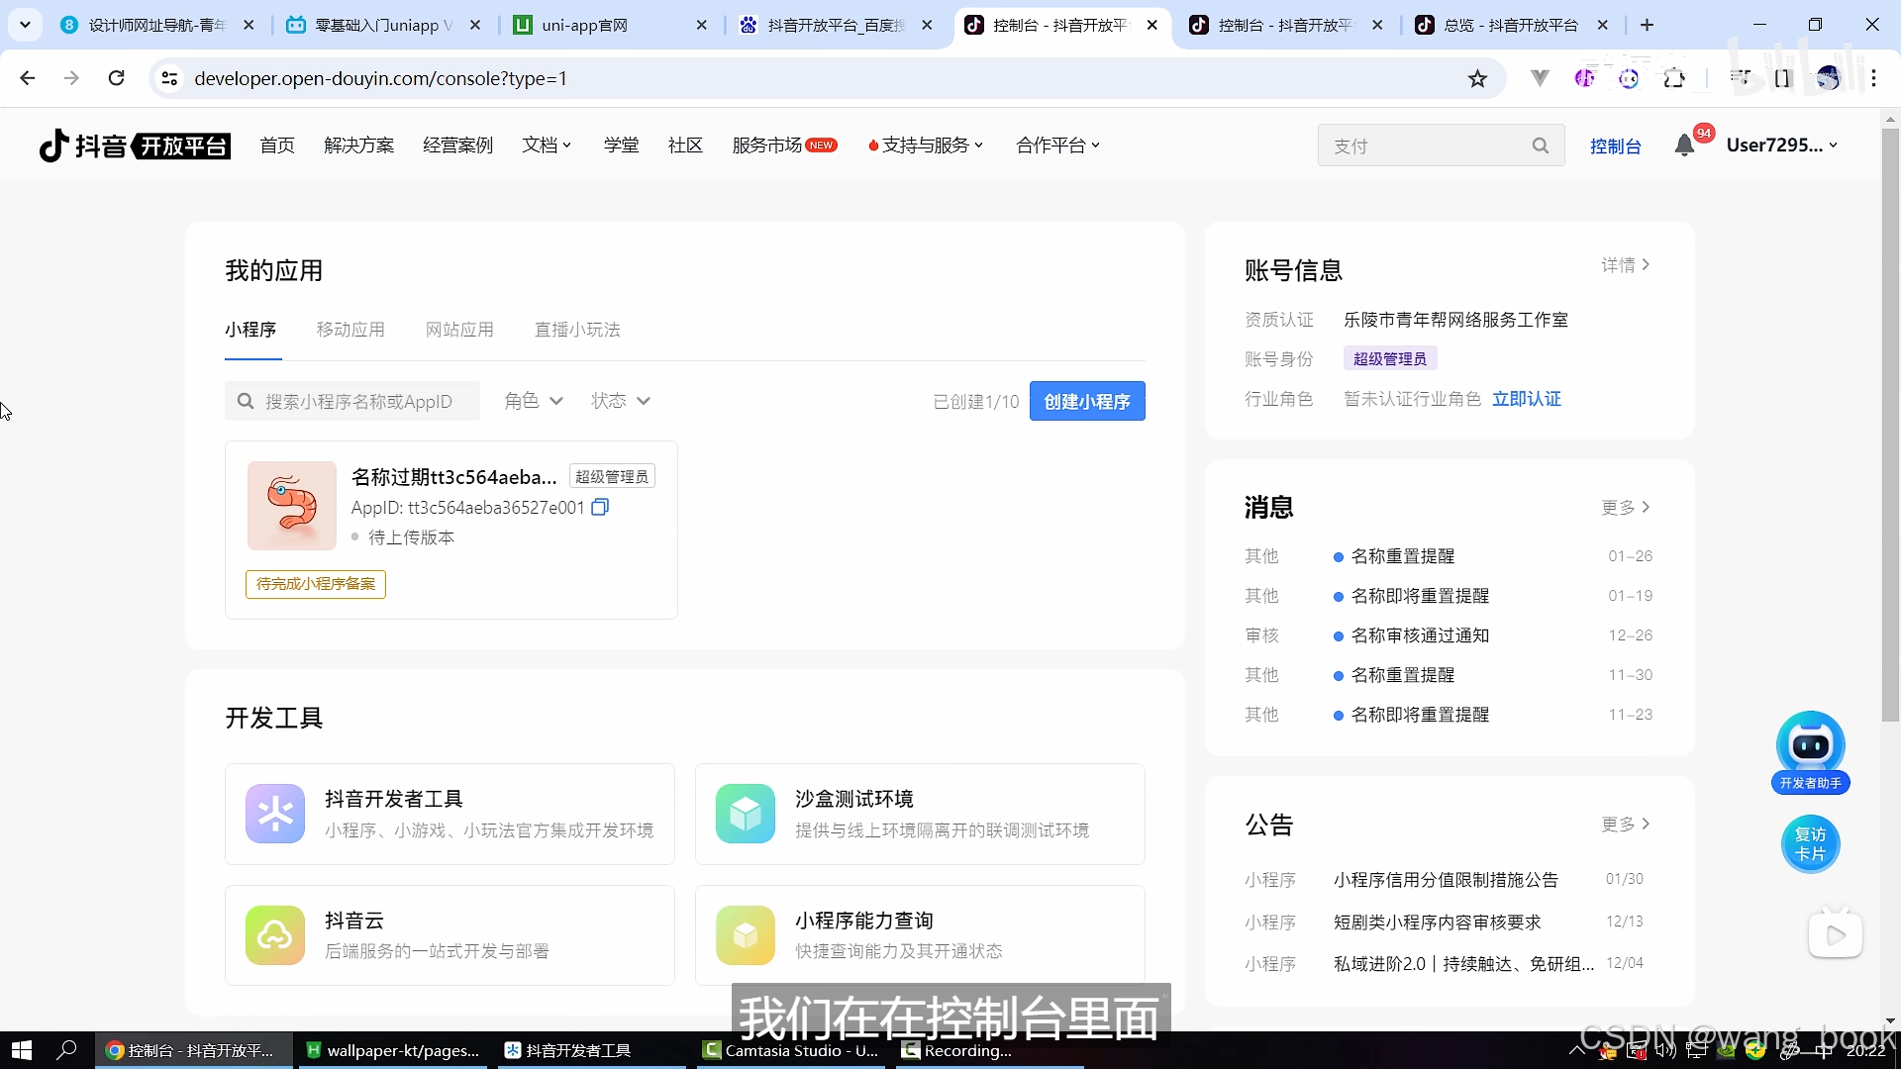Expand the 角色 filter dropdown
The image size is (1901, 1069).
click(534, 401)
